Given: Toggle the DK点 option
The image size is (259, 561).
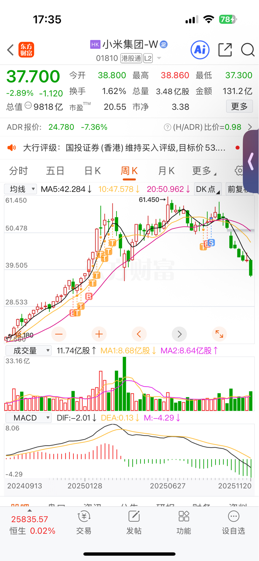Looking at the screenshot, I should pyautogui.click(x=208, y=189).
